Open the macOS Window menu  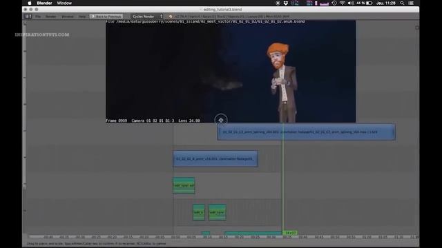click(64, 3)
